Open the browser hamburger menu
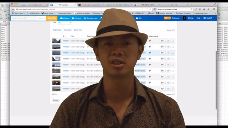 (214, 9)
